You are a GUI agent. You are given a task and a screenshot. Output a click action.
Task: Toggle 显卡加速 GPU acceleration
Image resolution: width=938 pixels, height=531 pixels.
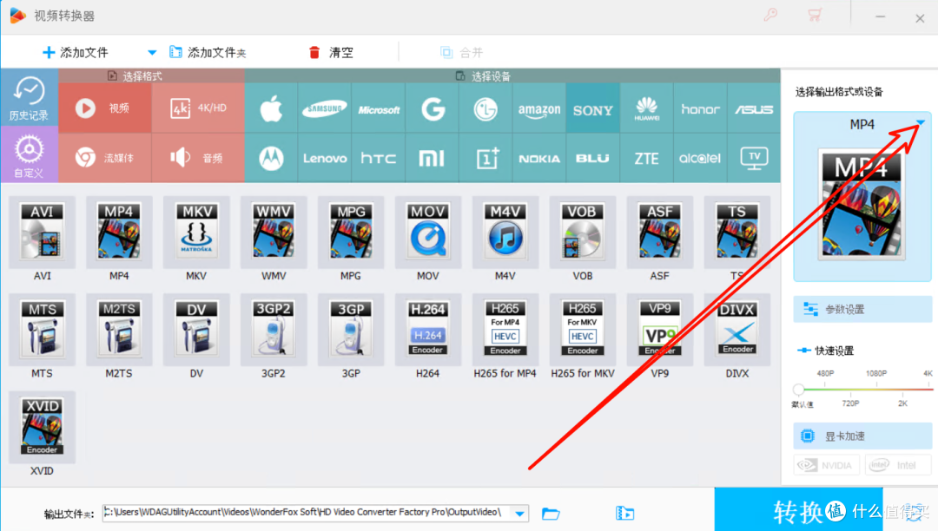pyautogui.click(x=862, y=436)
